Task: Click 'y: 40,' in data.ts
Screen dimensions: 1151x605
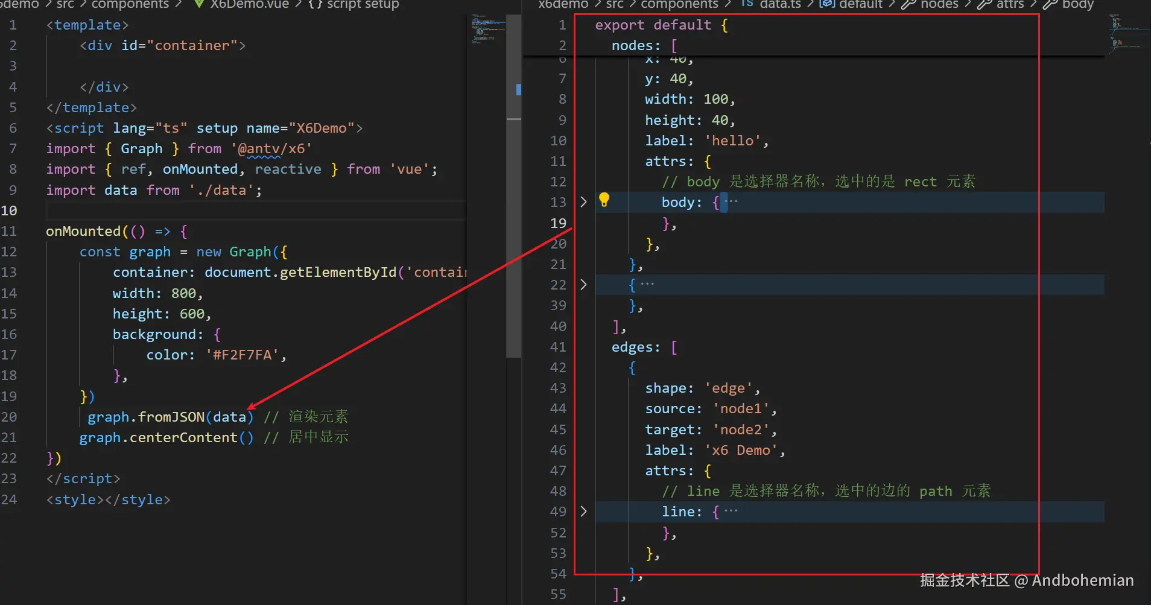Action: click(x=669, y=78)
